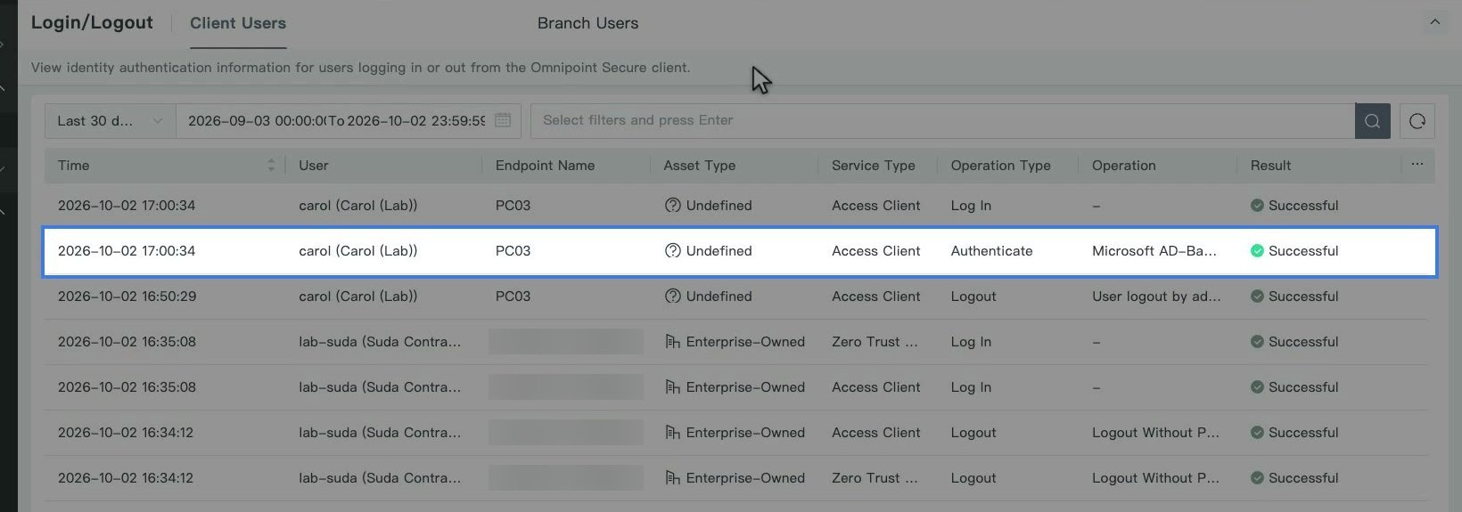Screen dimensions: 1462x512
Task: Click the Asset Type column header
Action: 699,166
